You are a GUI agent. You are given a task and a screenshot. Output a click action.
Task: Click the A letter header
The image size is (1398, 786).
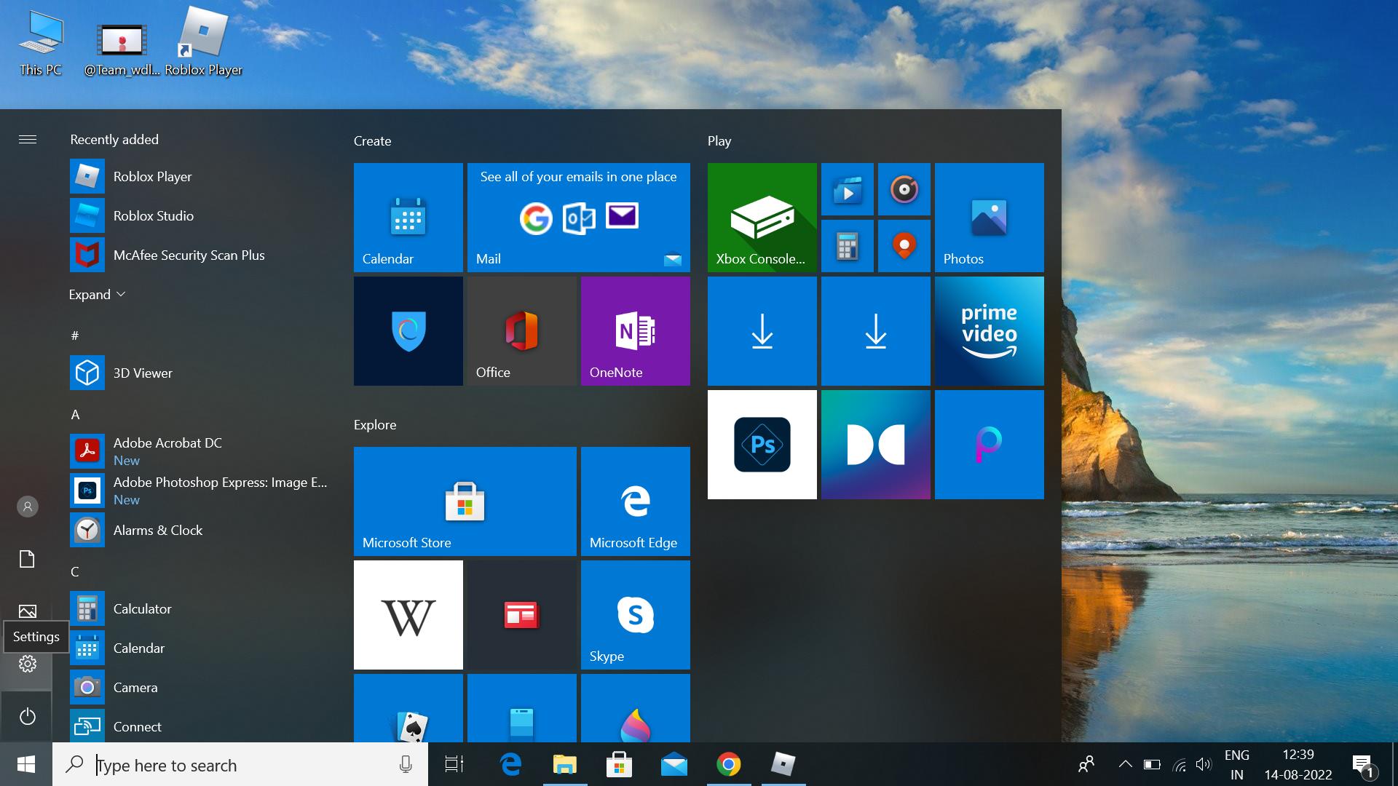point(75,414)
